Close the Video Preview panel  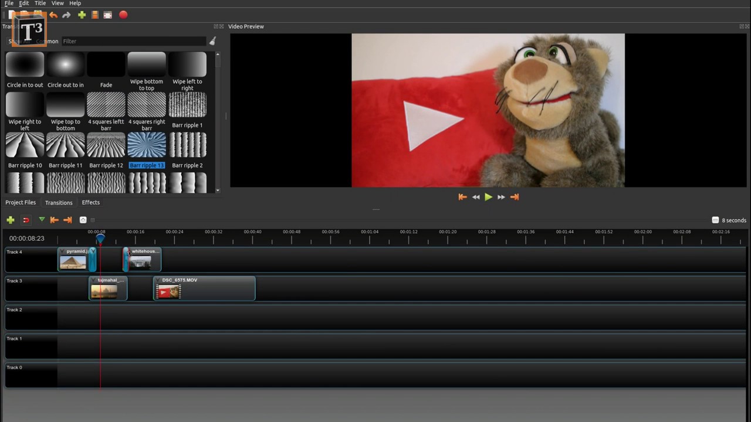[x=747, y=26]
